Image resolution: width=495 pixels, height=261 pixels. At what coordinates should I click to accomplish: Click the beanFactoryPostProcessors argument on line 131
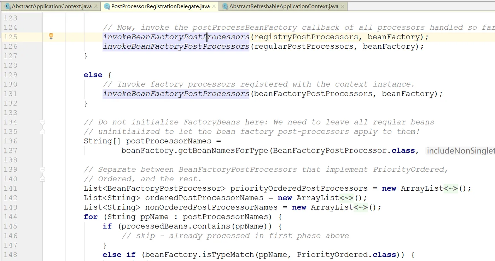tap(313, 94)
